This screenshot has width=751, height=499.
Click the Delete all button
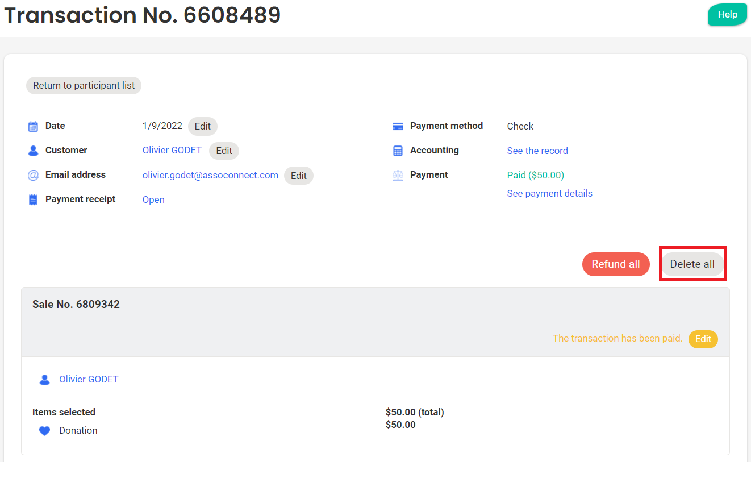point(692,264)
